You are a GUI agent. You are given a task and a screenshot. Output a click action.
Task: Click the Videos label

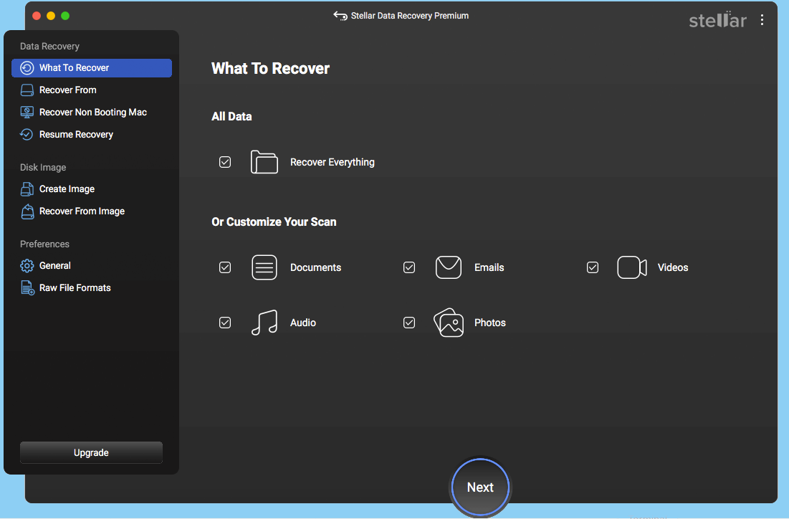(673, 267)
